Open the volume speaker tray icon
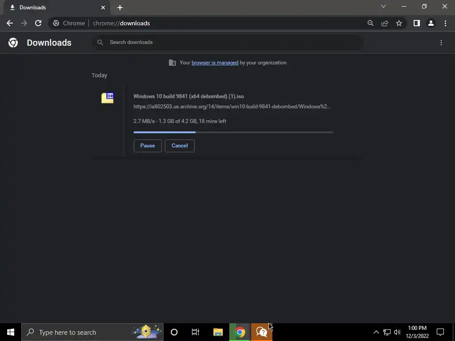455x341 pixels. pyautogui.click(x=397, y=332)
